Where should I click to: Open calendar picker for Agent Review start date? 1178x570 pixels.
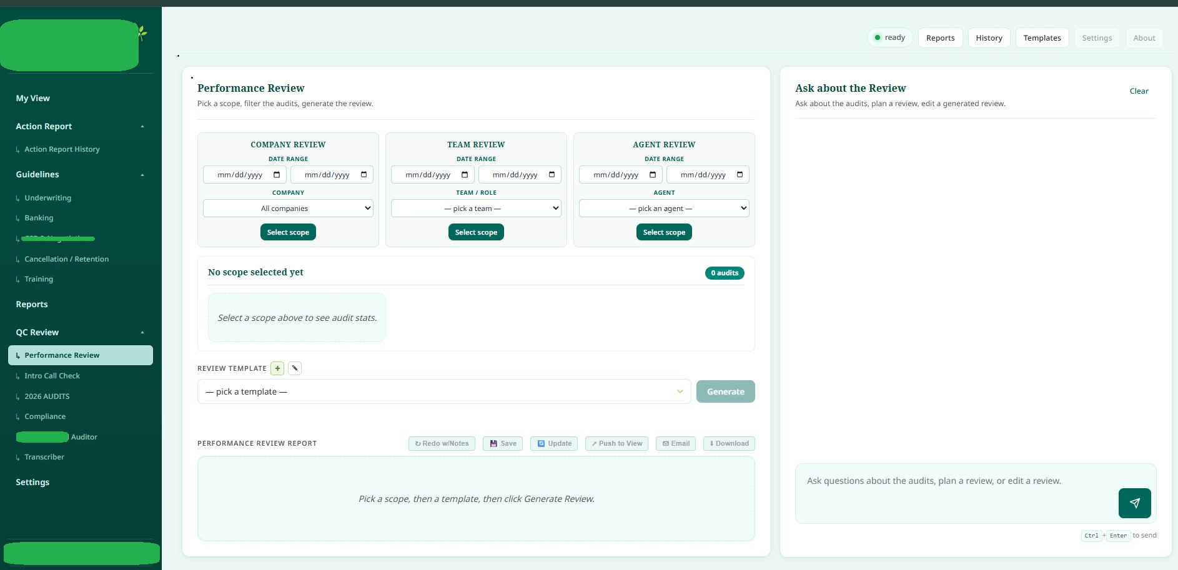(x=653, y=175)
